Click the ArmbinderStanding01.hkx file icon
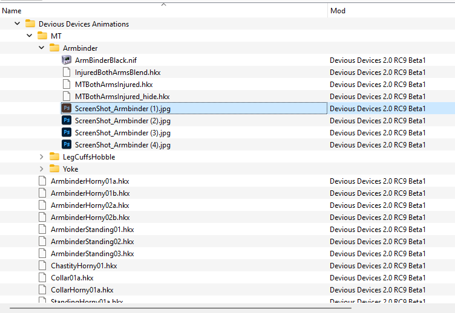455x313 pixels. click(x=42, y=229)
